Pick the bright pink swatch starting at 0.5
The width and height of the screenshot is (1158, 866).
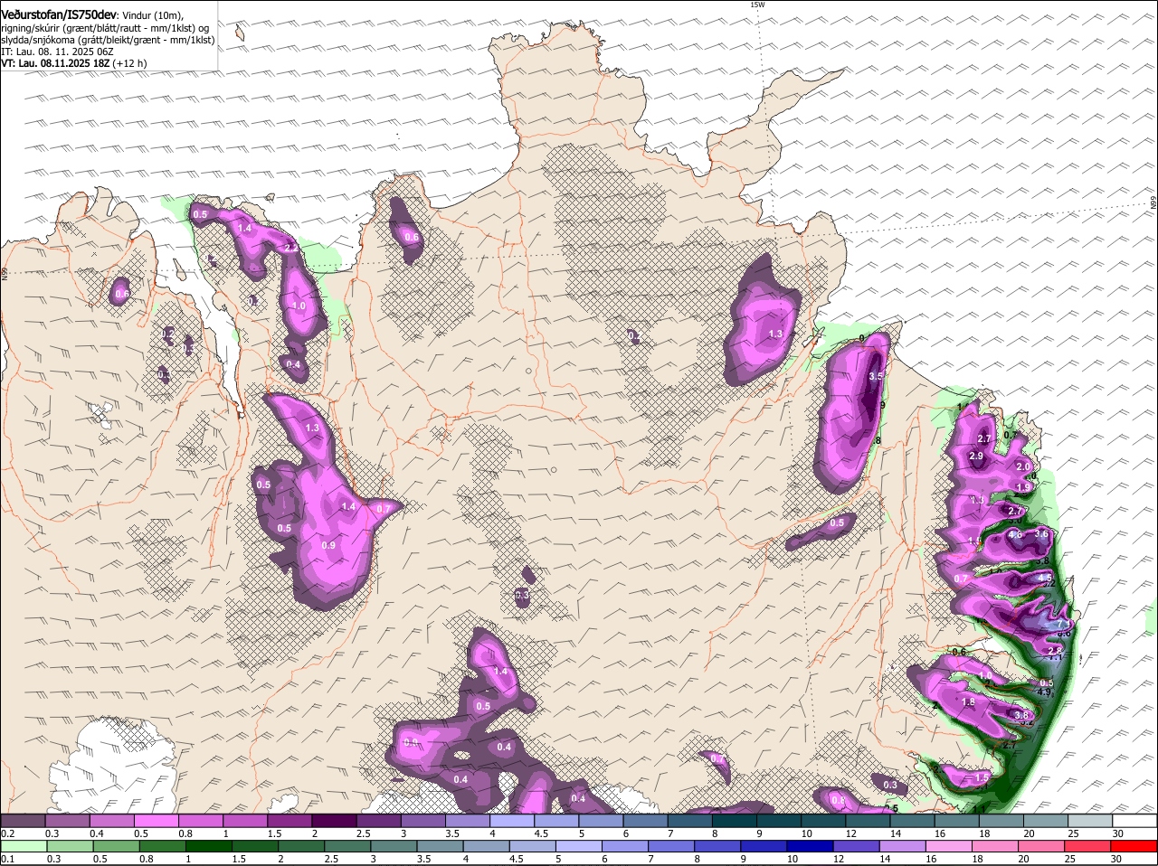pyautogui.click(x=157, y=821)
